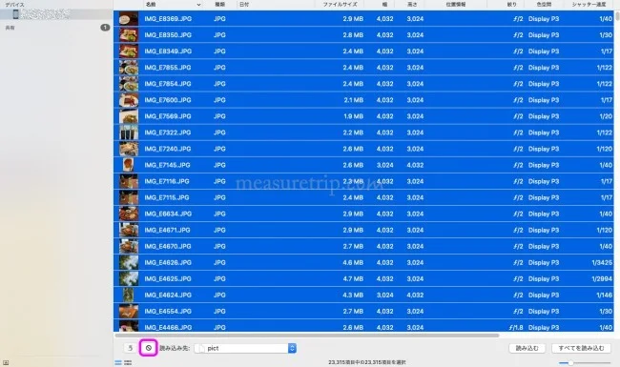Click the 1.9 MB file size cell
Viewport: 620px width, 367px height.
pyautogui.click(x=353, y=116)
